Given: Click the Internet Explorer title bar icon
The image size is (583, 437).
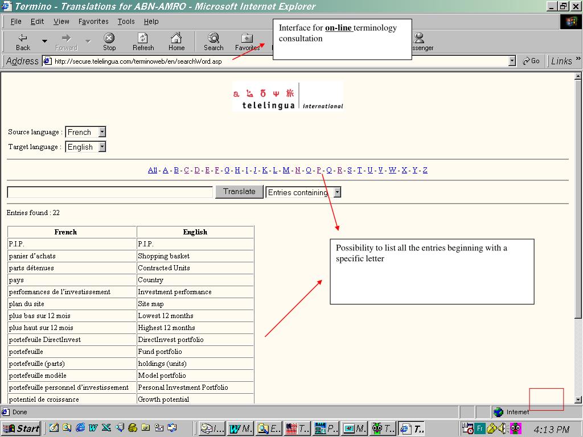Looking at the screenshot, I should (x=6, y=6).
